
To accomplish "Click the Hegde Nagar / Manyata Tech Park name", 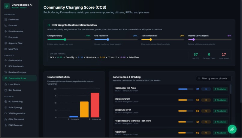I will pos(133,121).
